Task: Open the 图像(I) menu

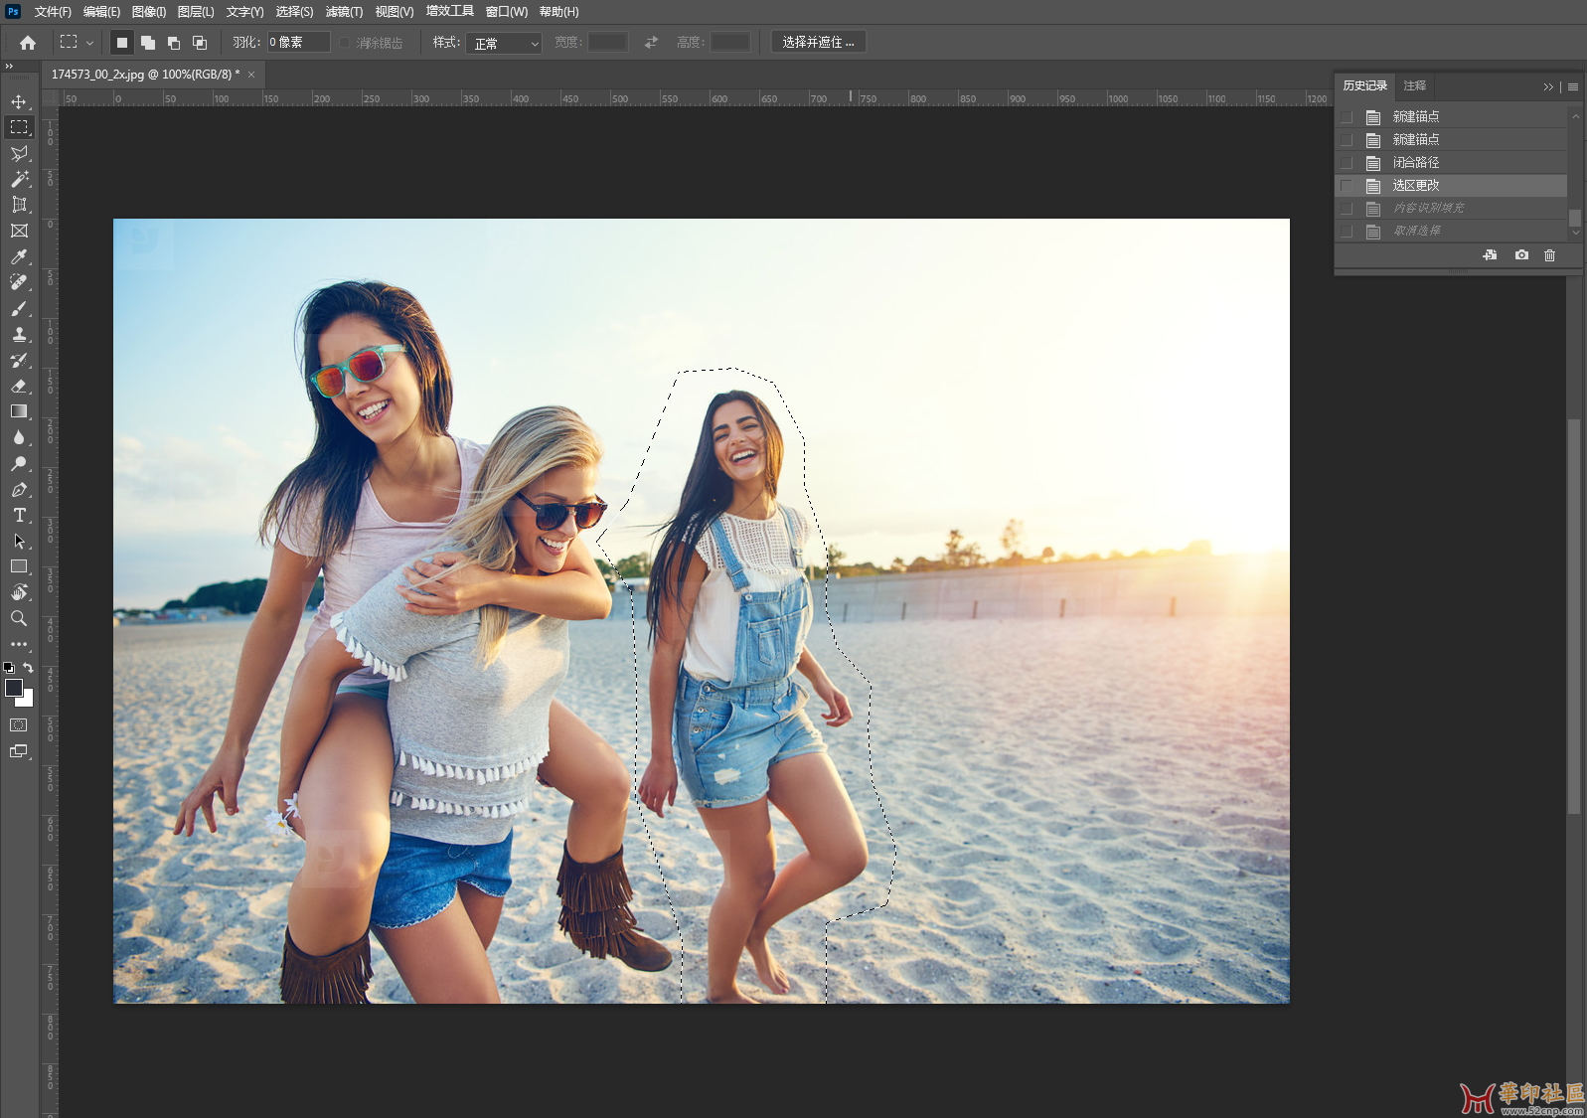Action: point(149,12)
